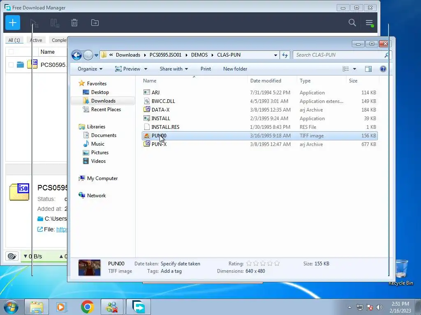
Task: Set rating to one star
Action: [x=249, y=264]
